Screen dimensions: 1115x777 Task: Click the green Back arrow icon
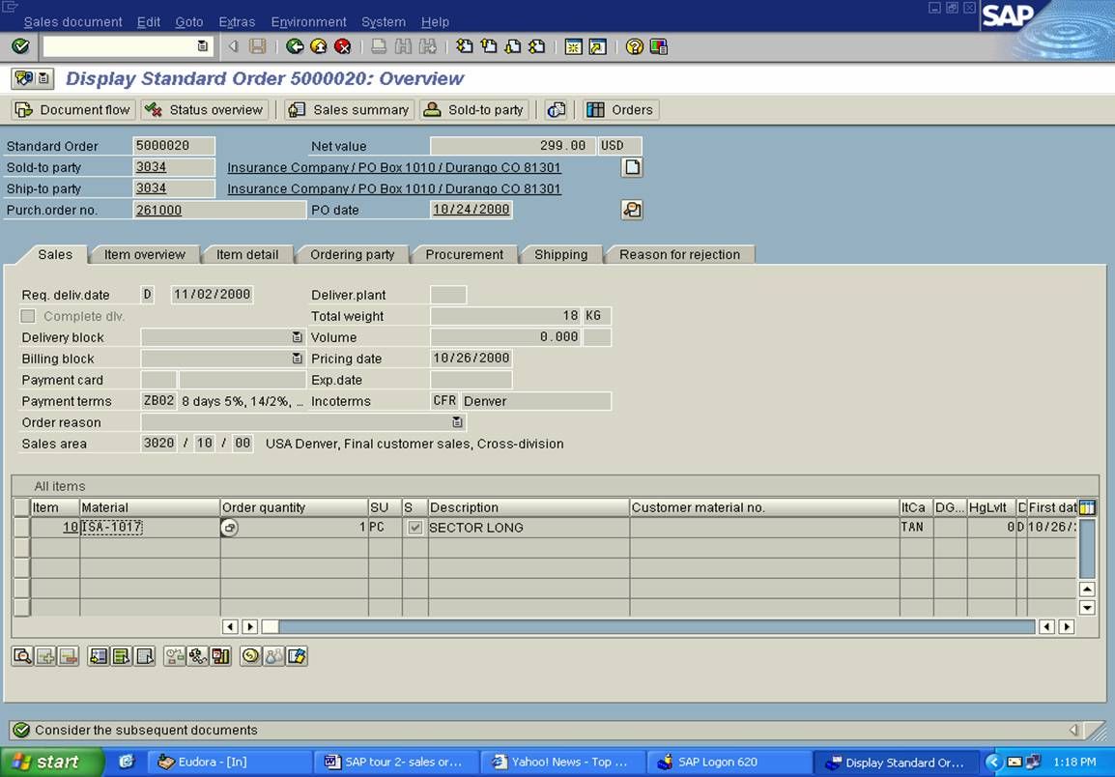click(x=295, y=46)
